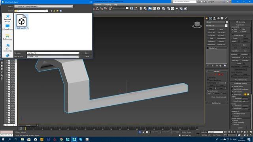Click Configure Modifier Sets icon
This screenshot has width=253, height=142.
click(x=225, y=66)
